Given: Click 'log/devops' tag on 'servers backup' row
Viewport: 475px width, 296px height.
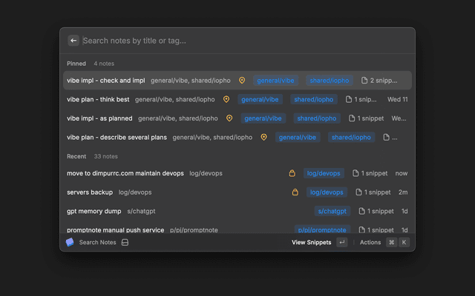Looking at the screenshot, I should (x=326, y=192).
